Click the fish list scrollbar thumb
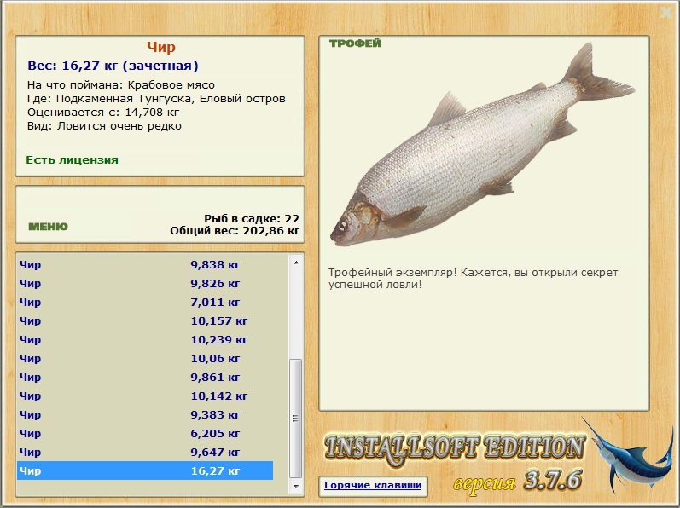The width and height of the screenshot is (680, 508). coord(296,419)
